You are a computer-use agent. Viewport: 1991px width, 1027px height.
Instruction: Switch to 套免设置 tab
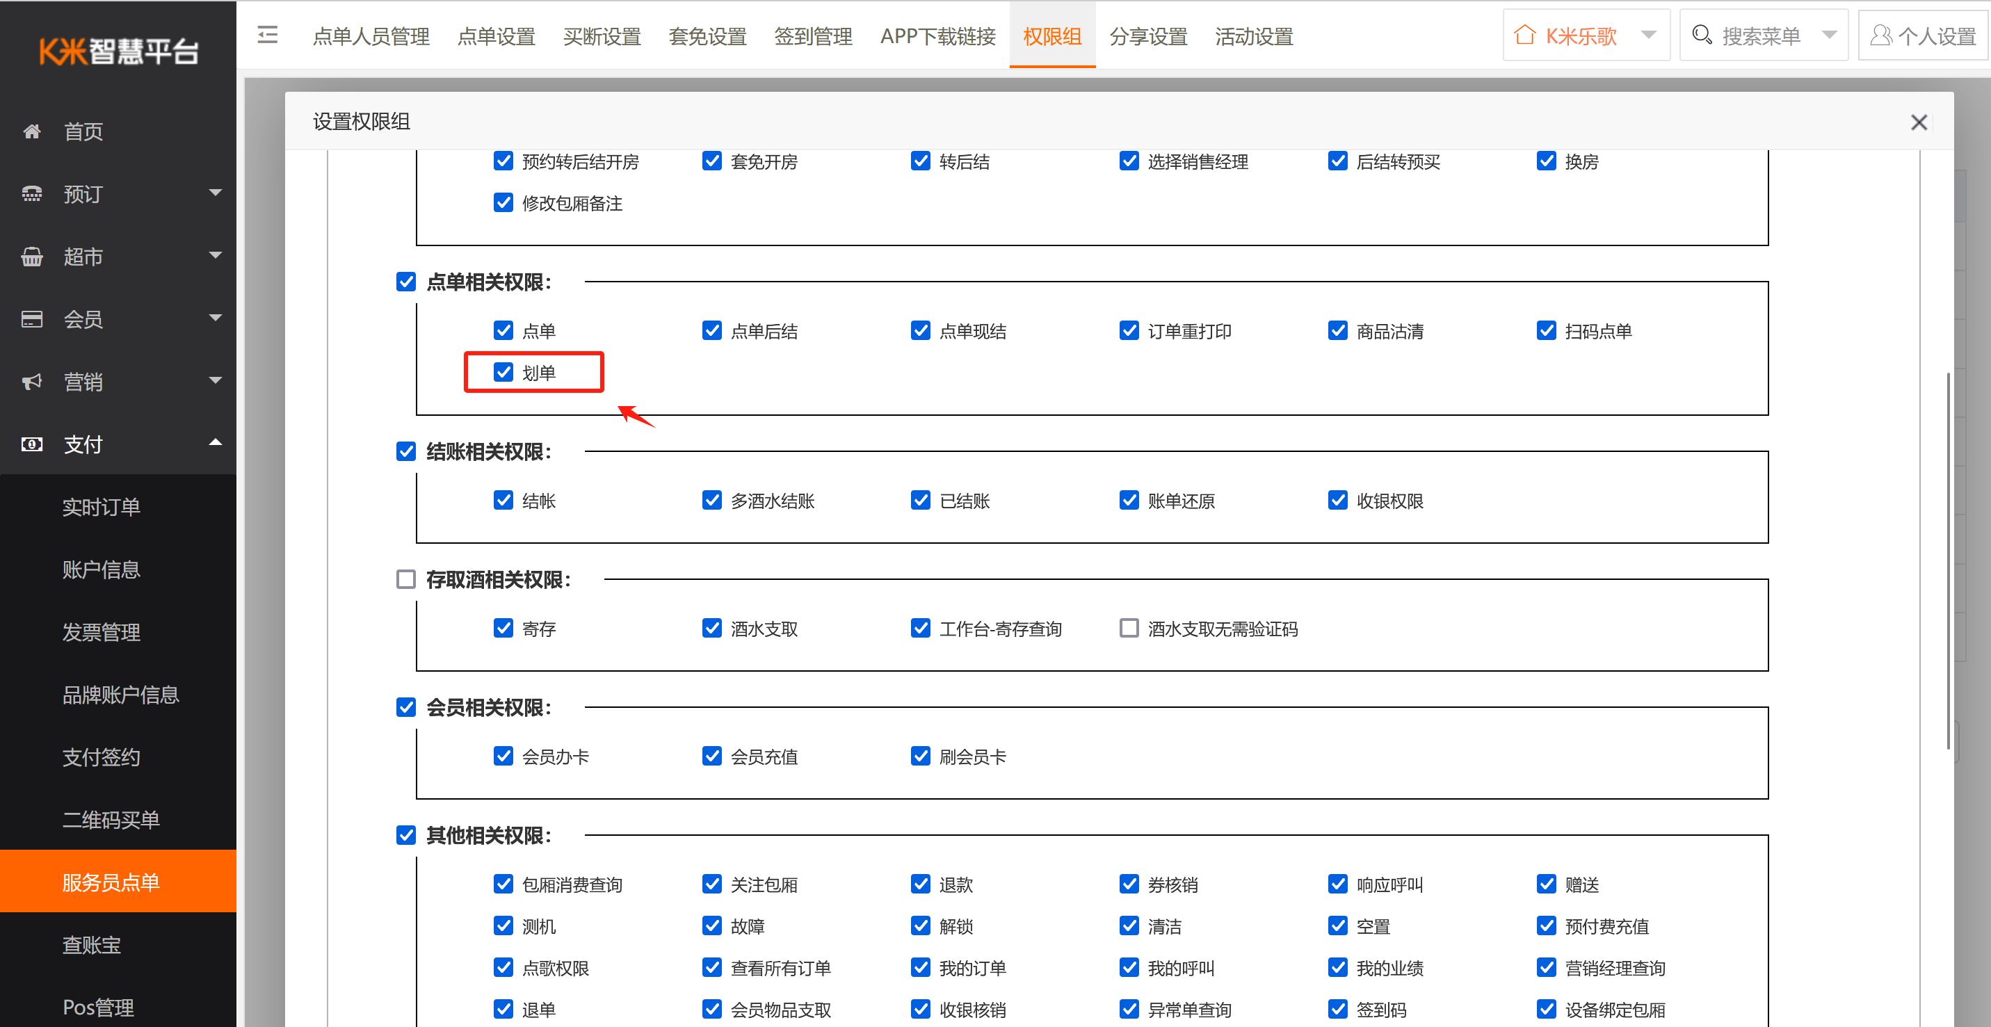pos(707,36)
